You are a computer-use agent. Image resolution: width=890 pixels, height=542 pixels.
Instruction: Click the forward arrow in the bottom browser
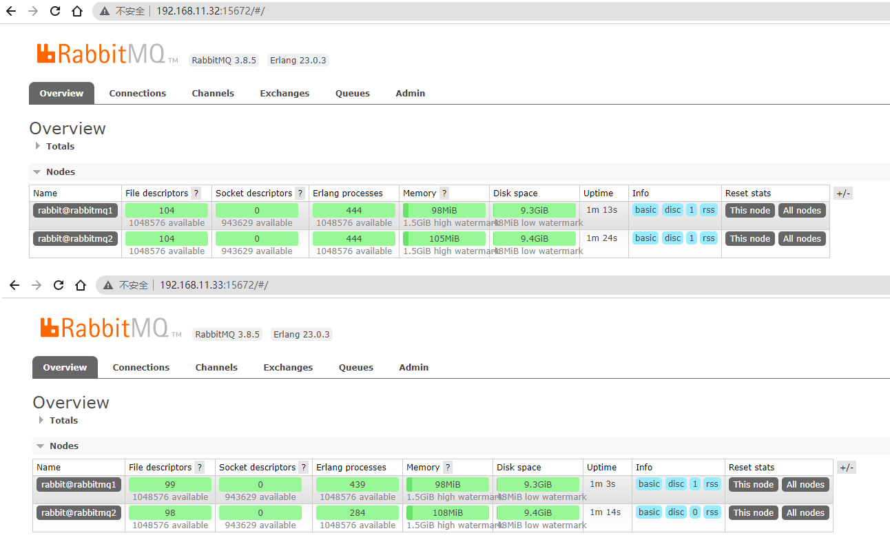[37, 285]
